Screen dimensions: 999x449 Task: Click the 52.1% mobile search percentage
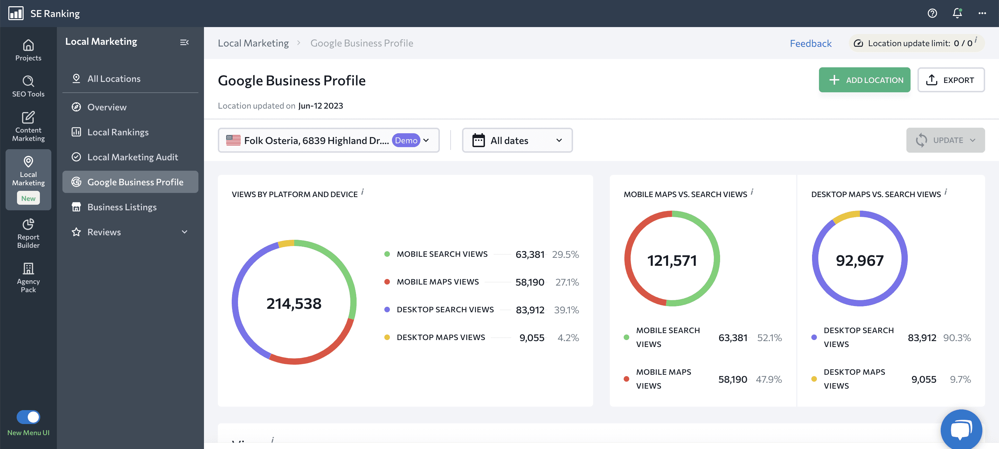click(x=769, y=337)
